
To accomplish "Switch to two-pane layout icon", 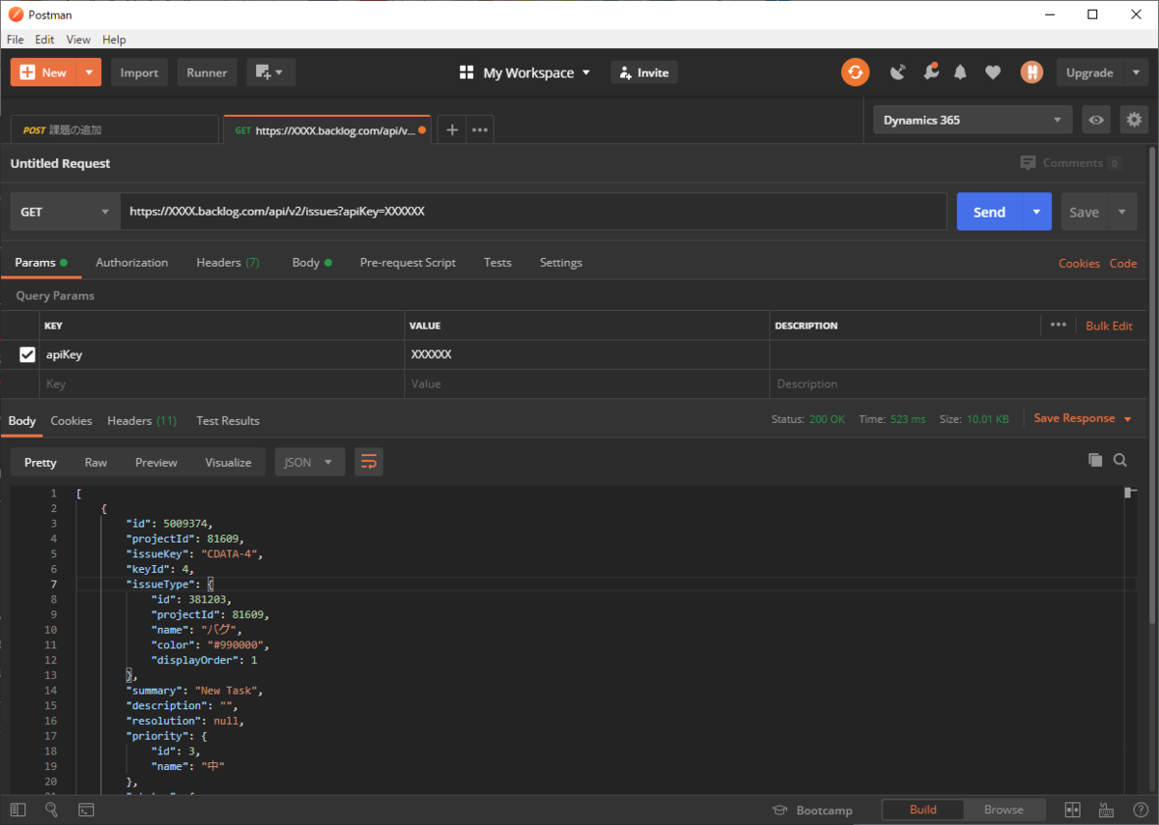I will 1072,810.
